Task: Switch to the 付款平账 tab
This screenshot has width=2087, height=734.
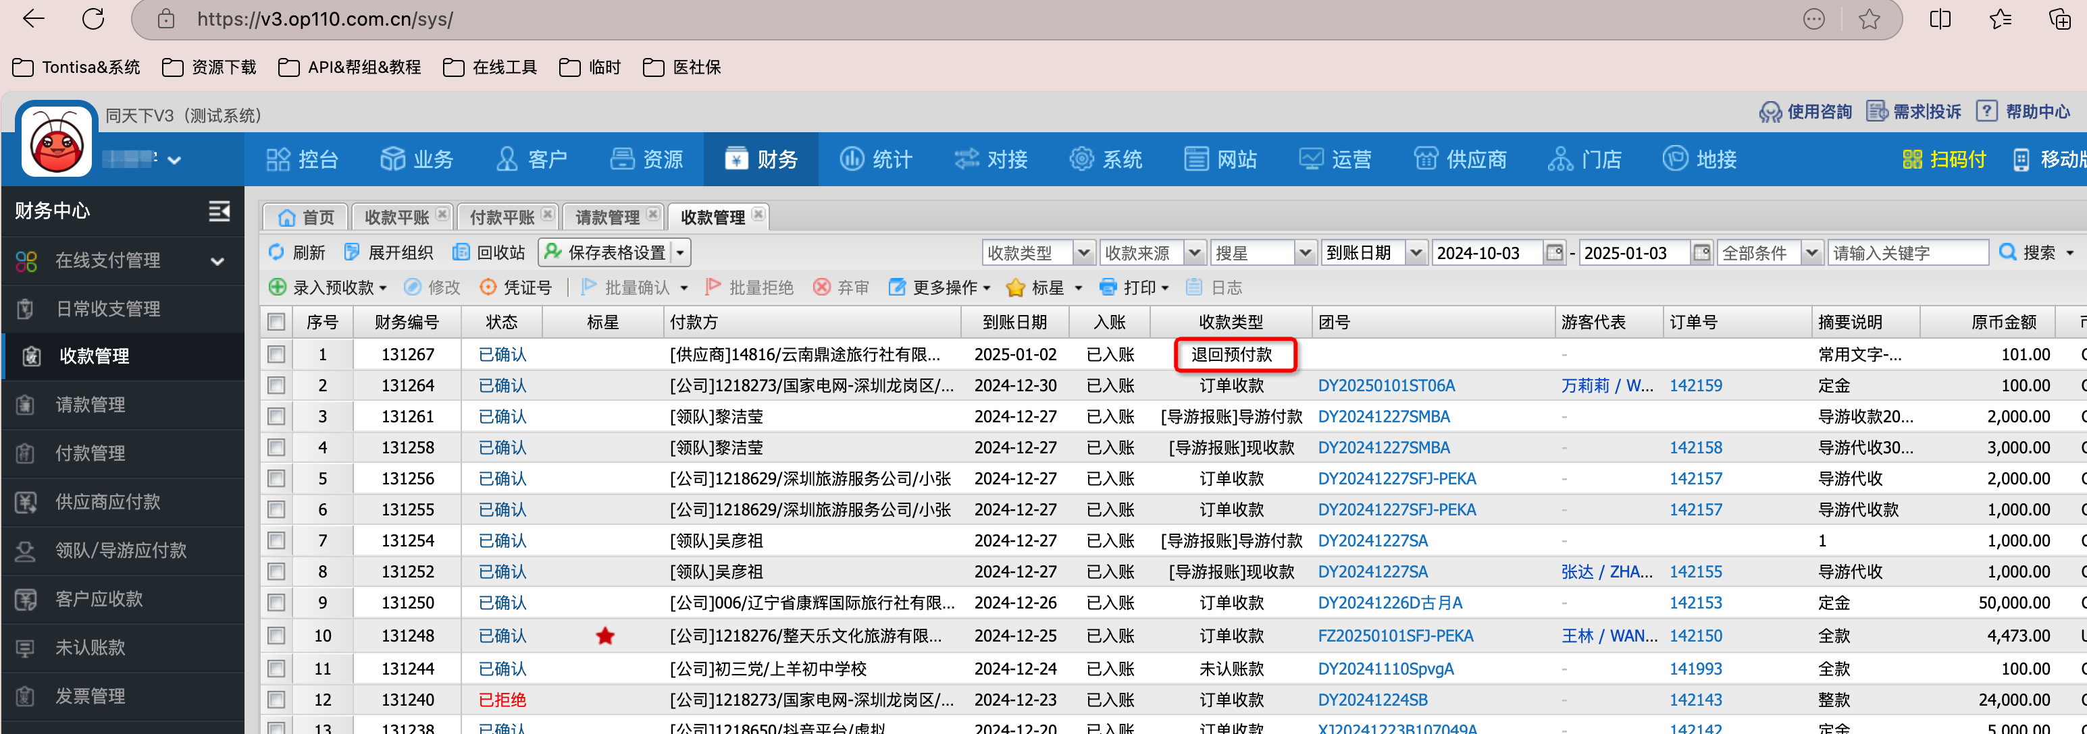Action: pos(502,217)
